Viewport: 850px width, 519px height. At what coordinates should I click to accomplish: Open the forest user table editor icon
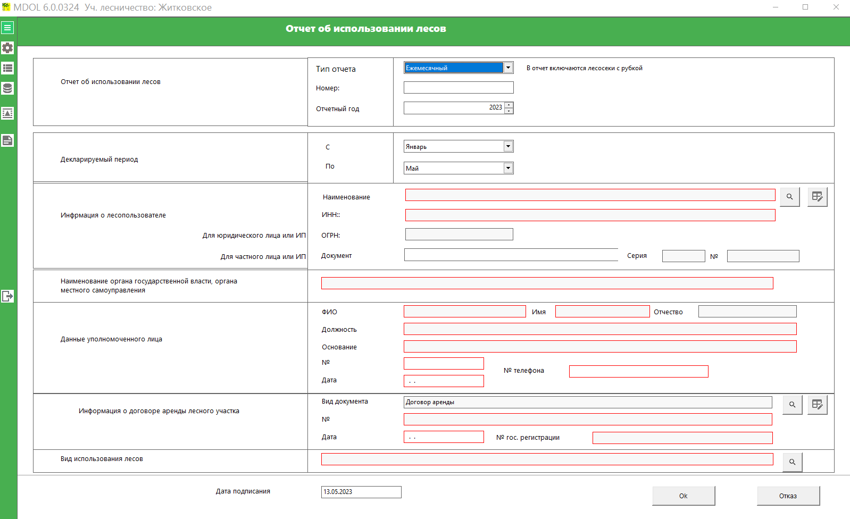818,197
